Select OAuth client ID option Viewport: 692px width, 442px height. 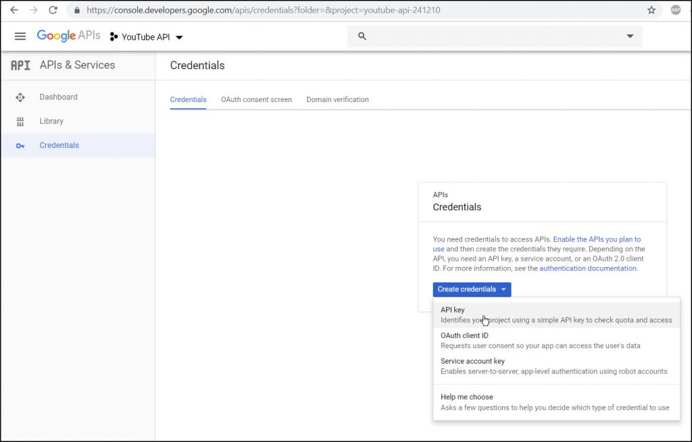(x=465, y=335)
